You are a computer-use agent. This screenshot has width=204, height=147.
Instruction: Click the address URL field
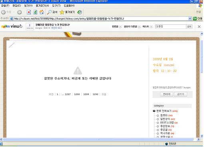tap(101, 19)
